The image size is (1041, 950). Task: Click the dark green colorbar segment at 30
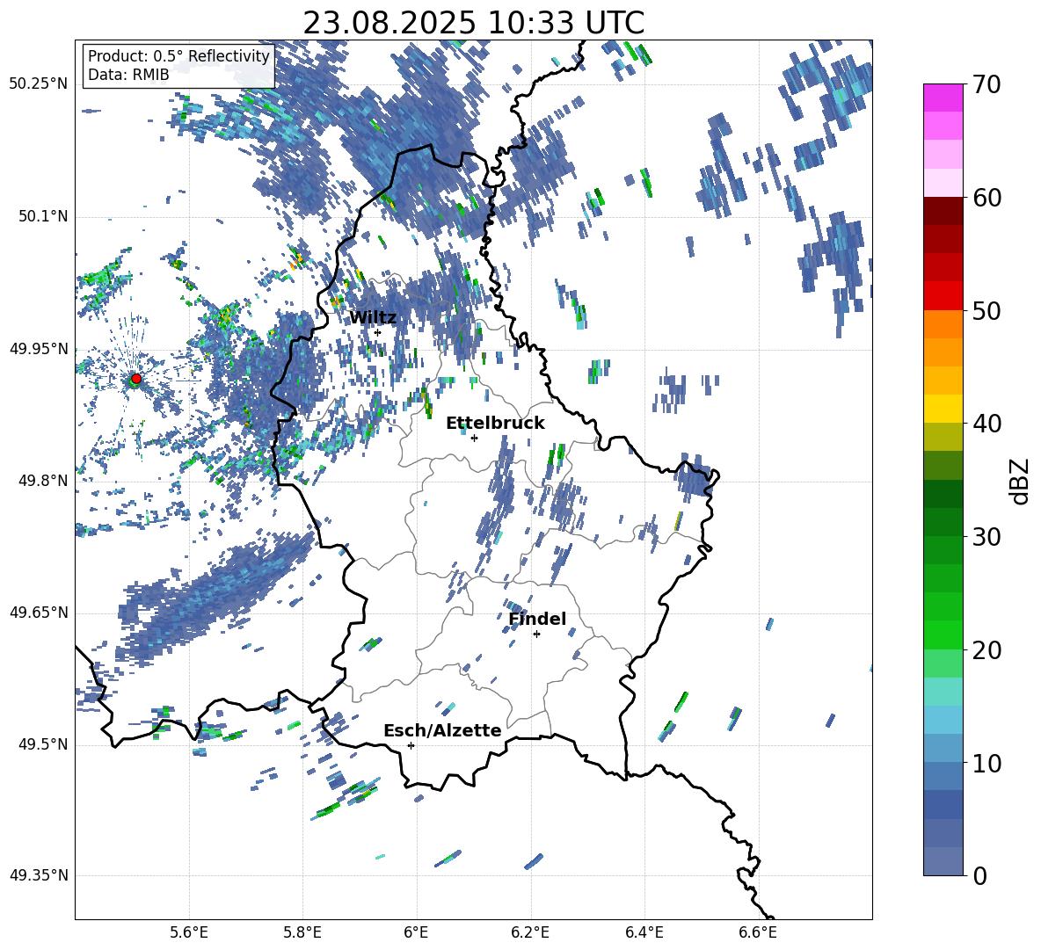[x=943, y=522]
